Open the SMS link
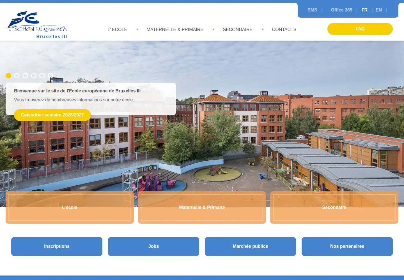This screenshot has width=404, height=280. click(312, 10)
